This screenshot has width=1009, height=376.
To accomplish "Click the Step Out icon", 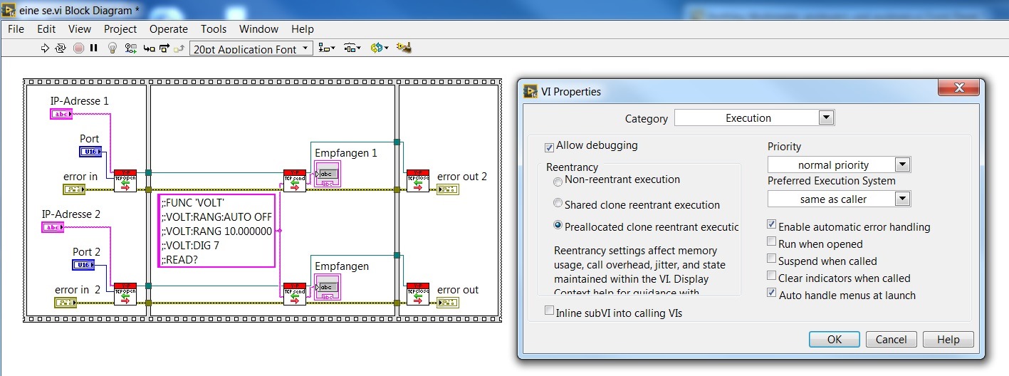I will 179,48.
